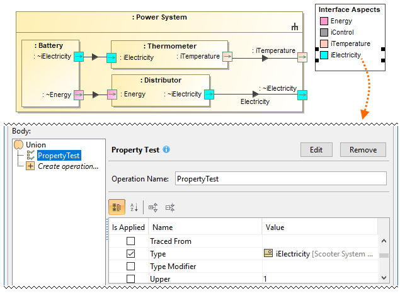Toggle the Type Modifier checkbox

coord(131,267)
